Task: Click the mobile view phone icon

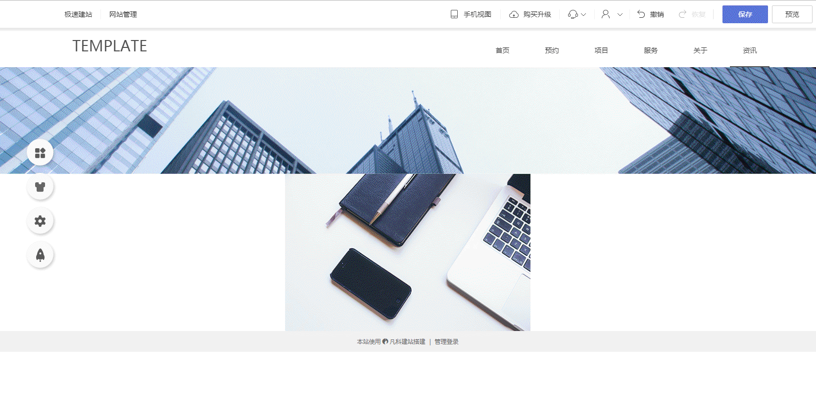Action: [454, 14]
